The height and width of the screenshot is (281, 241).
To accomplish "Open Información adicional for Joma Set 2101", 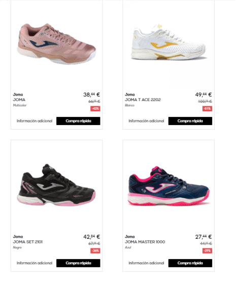I will pos(35,263).
